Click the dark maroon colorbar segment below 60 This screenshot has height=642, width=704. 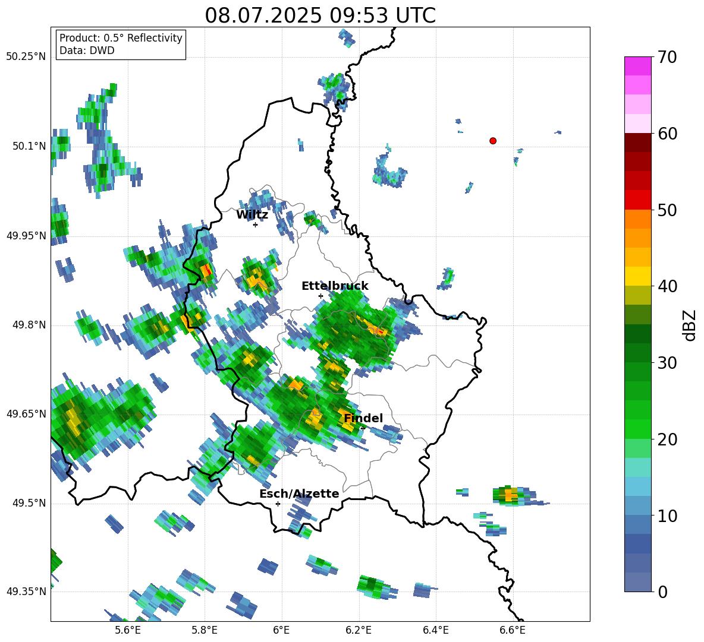coord(637,143)
